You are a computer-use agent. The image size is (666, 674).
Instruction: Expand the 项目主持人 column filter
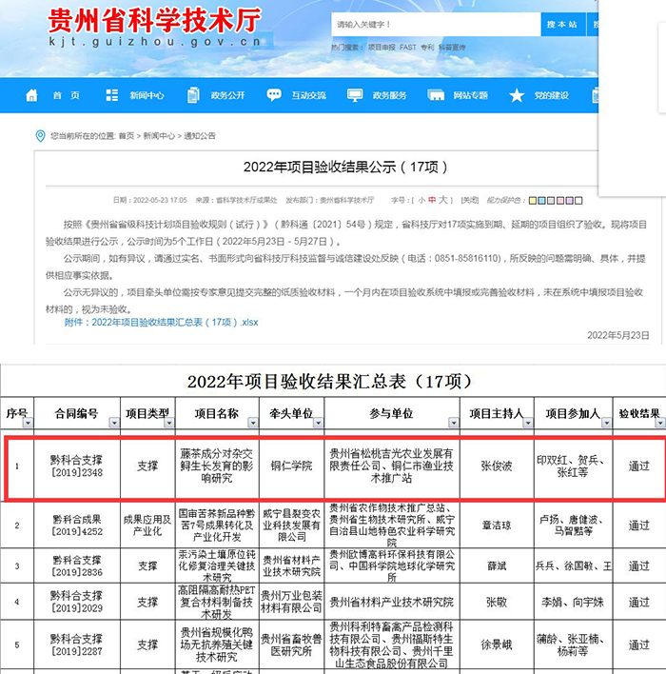[527, 423]
